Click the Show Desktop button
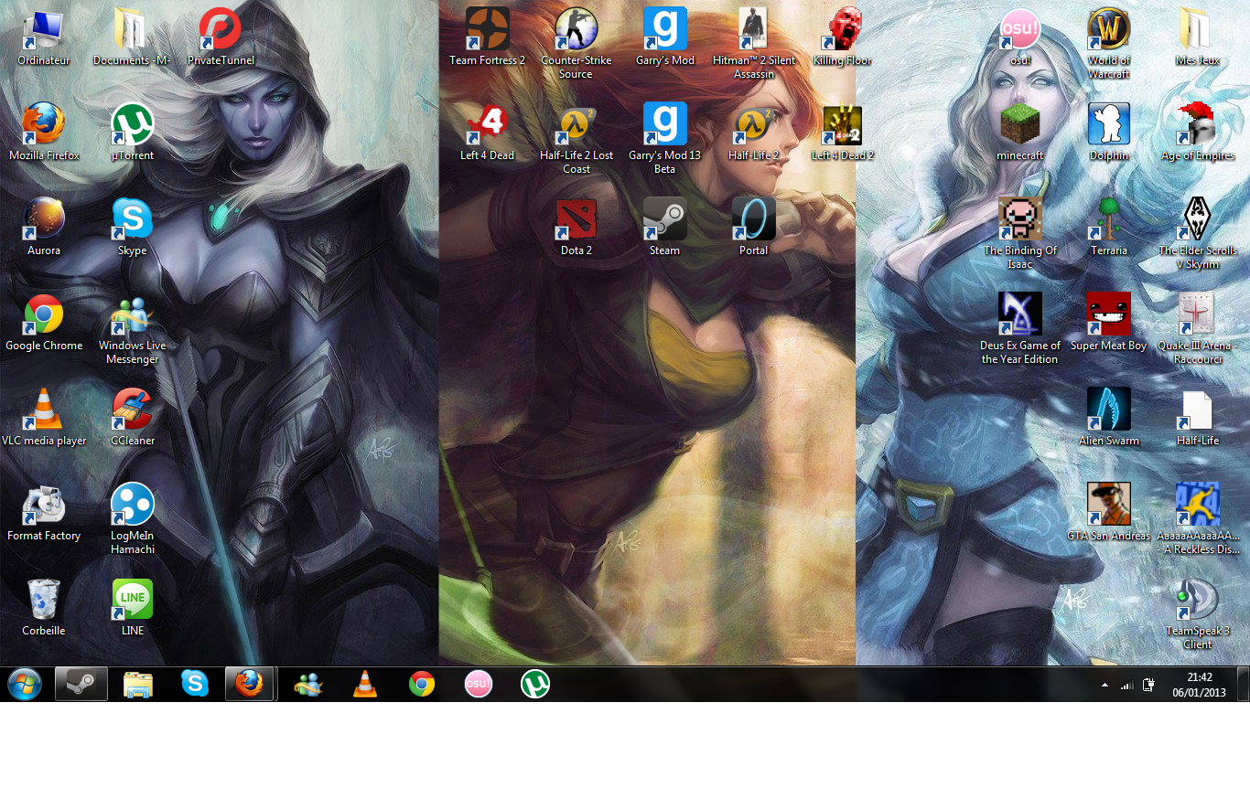This screenshot has width=1250, height=809. (x=1243, y=684)
